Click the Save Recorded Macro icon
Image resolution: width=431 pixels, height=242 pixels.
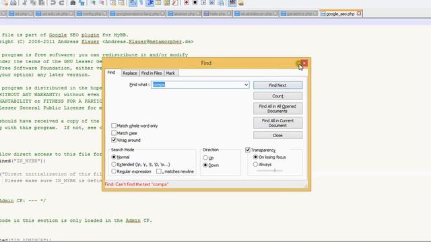221,3
